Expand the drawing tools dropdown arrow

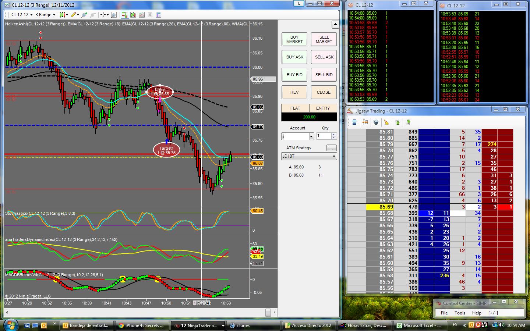click(78, 15)
